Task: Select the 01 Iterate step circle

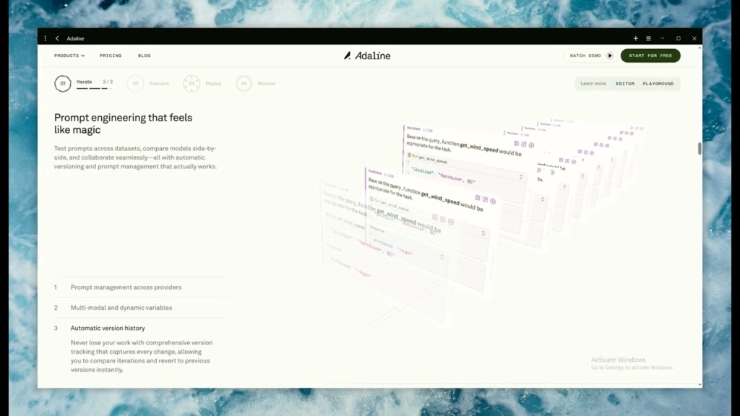Action: point(64,83)
